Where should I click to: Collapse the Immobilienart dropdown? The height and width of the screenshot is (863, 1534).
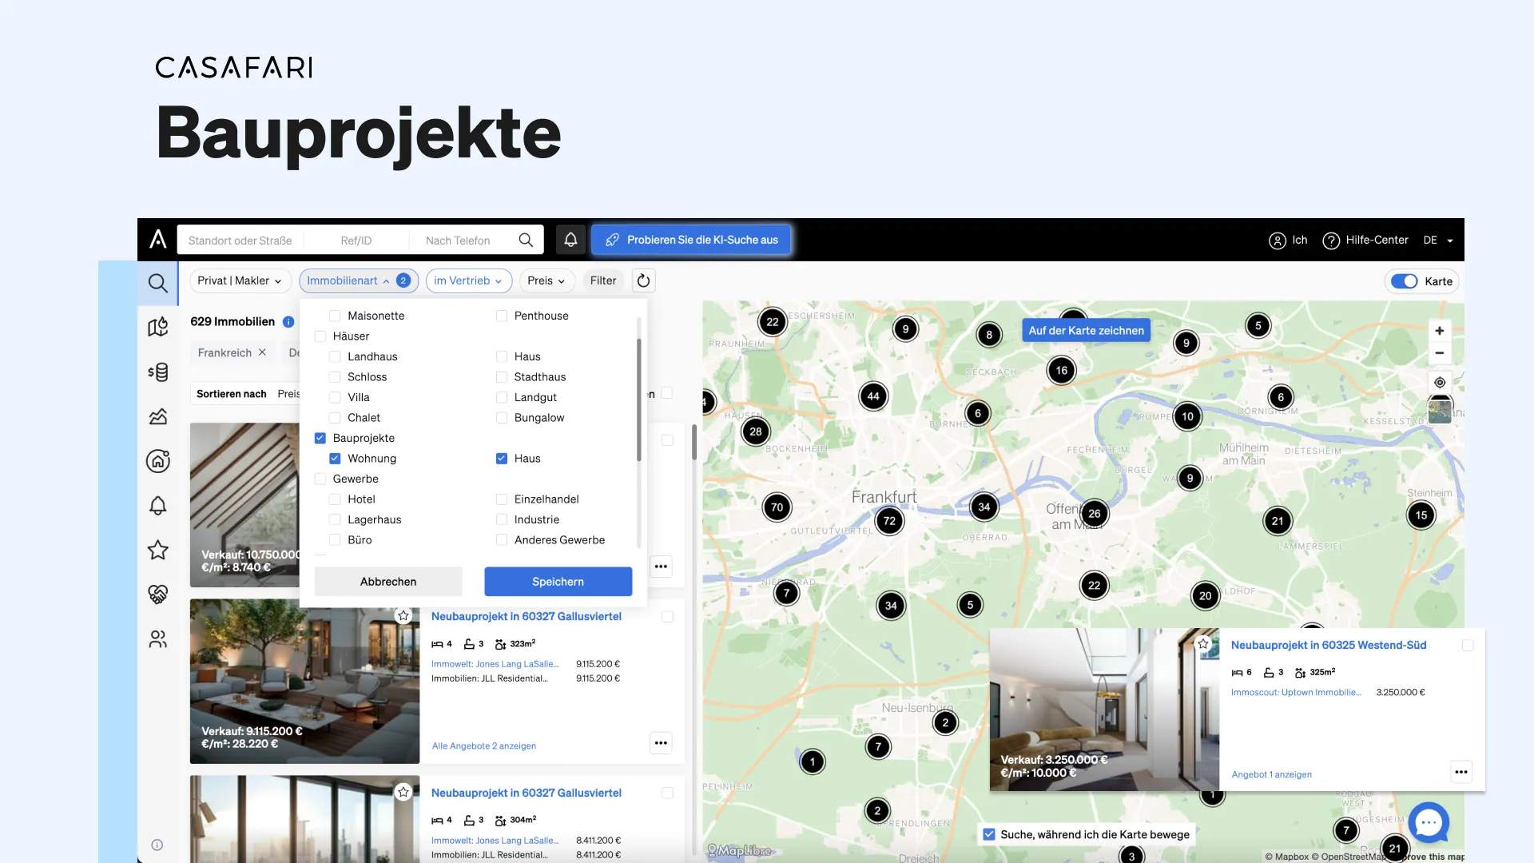click(x=358, y=280)
